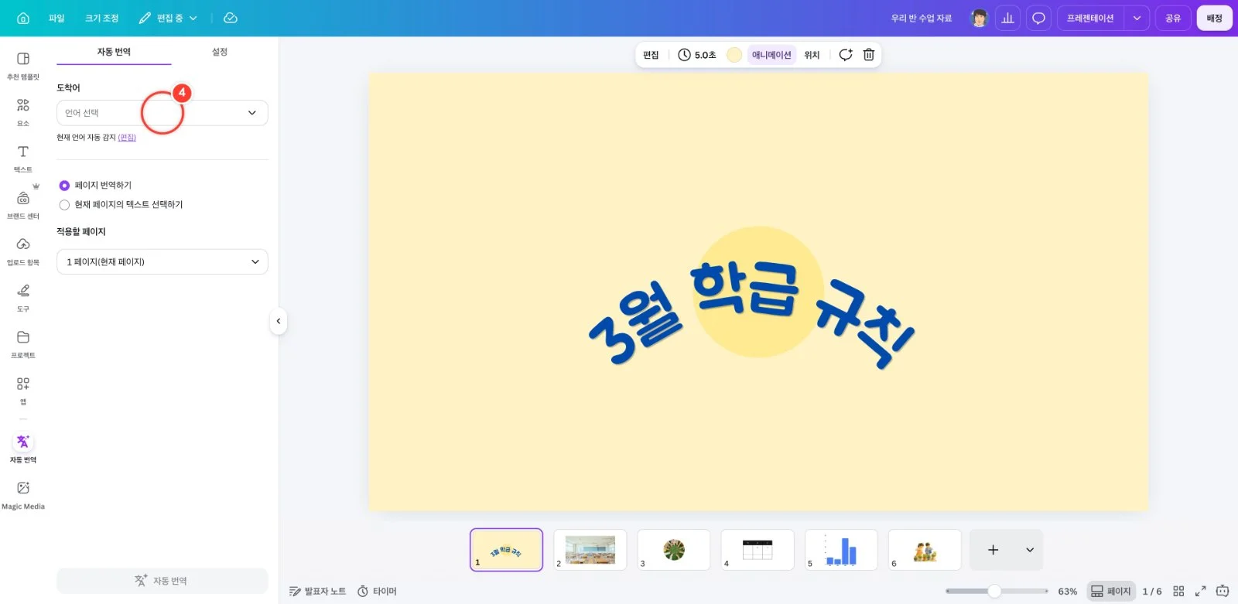Delete page with the trash icon
The height and width of the screenshot is (604, 1238).
click(869, 55)
